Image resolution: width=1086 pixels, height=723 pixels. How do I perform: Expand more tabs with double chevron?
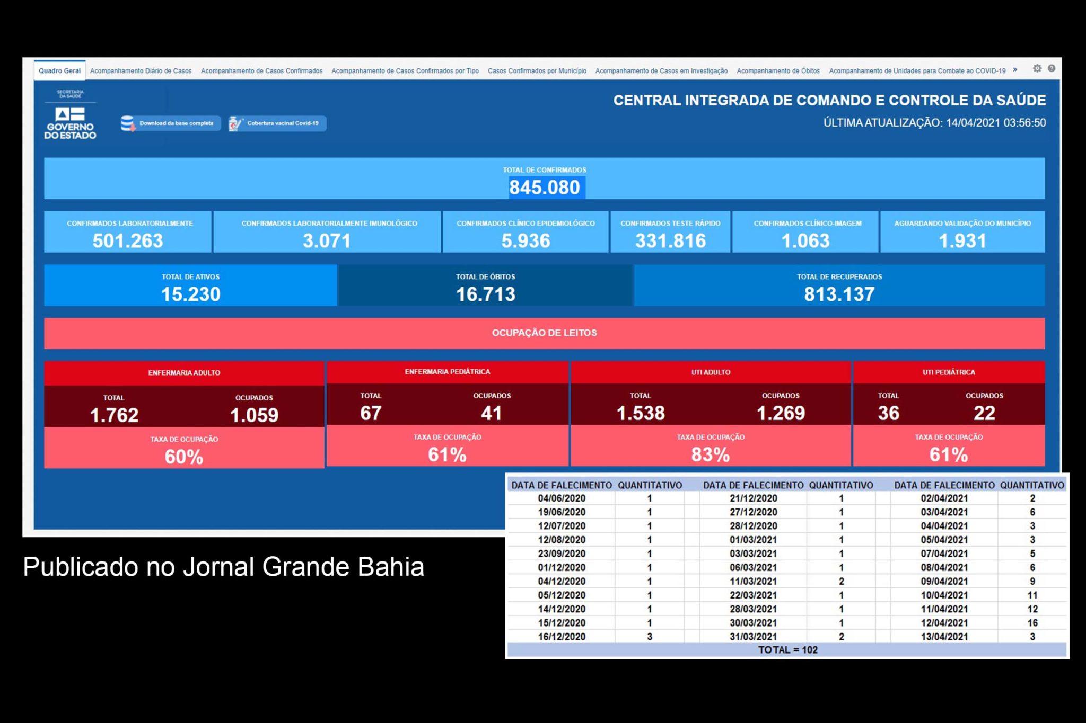tap(1015, 69)
